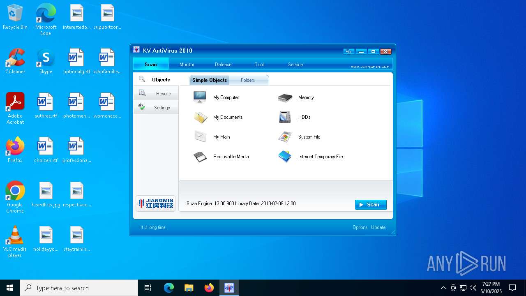Open File Explorer from taskbar
This screenshot has height=296, width=526.
[189, 288]
